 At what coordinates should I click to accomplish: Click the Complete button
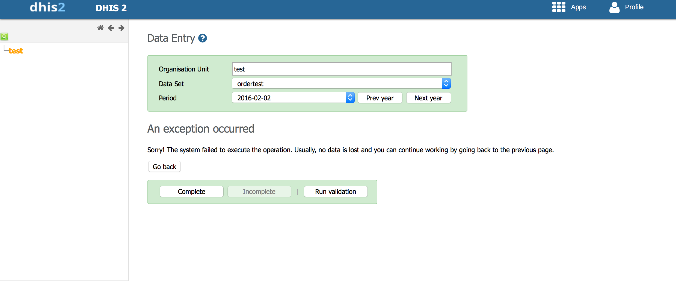tap(191, 192)
